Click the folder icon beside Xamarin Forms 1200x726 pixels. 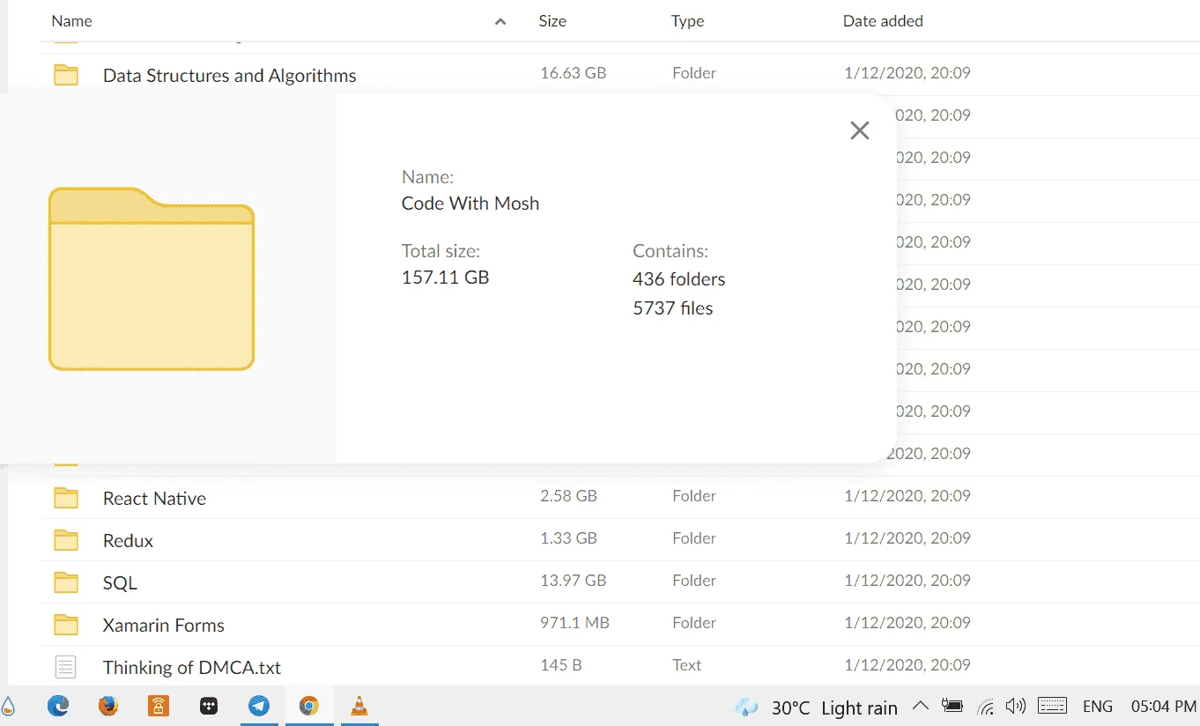[66, 625]
